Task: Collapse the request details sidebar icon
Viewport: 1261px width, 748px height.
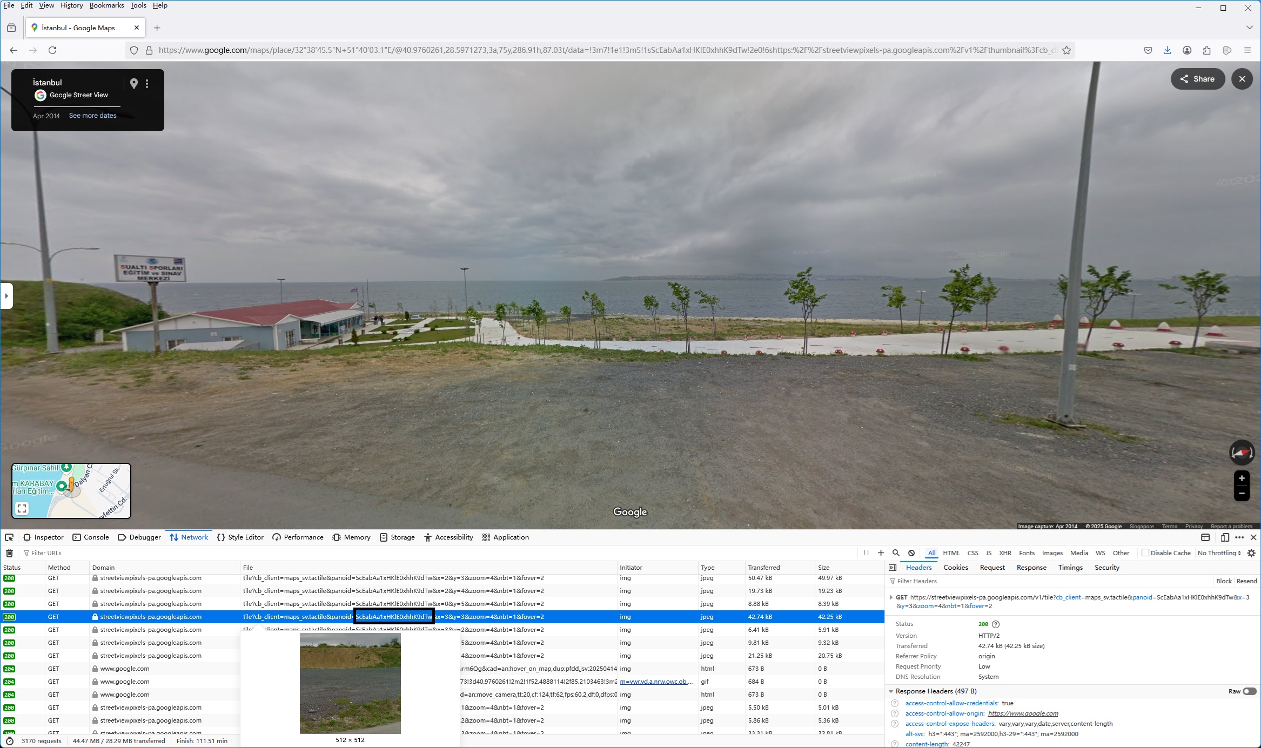Action: click(893, 568)
